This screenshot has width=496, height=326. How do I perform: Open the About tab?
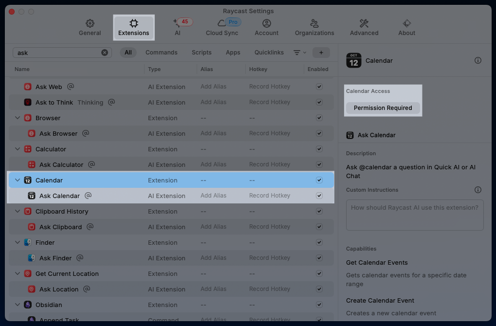click(x=407, y=28)
